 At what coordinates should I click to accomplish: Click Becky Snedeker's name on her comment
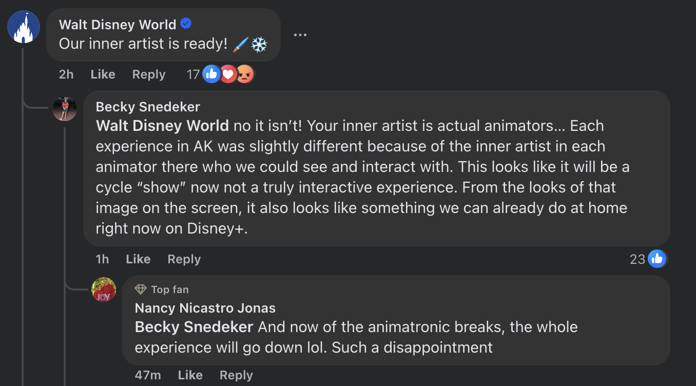point(148,107)
